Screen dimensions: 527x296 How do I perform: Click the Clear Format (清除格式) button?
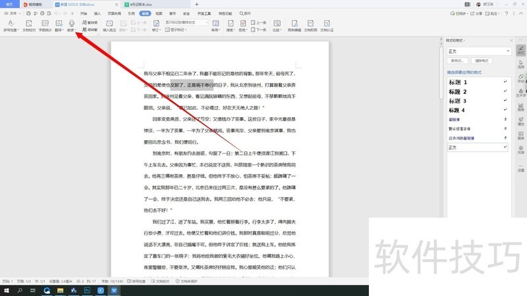coord(482,61)
